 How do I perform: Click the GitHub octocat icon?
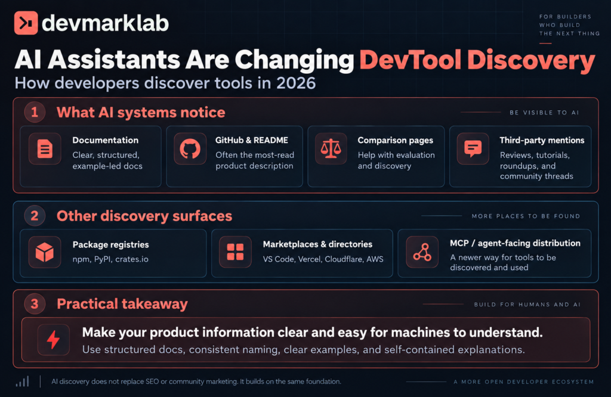(190, 148)
